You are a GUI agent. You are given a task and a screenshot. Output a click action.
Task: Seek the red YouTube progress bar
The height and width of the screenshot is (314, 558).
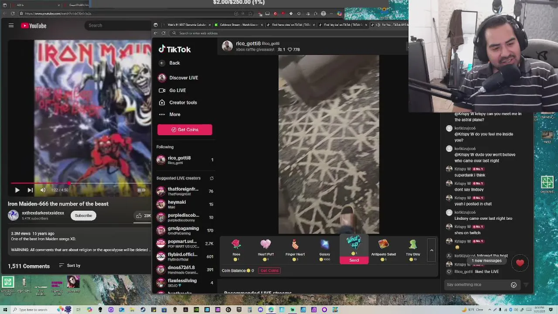tap(81, 184)
